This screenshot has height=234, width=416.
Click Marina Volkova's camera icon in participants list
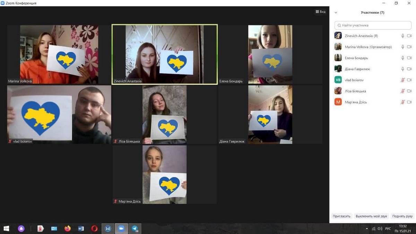409,47
